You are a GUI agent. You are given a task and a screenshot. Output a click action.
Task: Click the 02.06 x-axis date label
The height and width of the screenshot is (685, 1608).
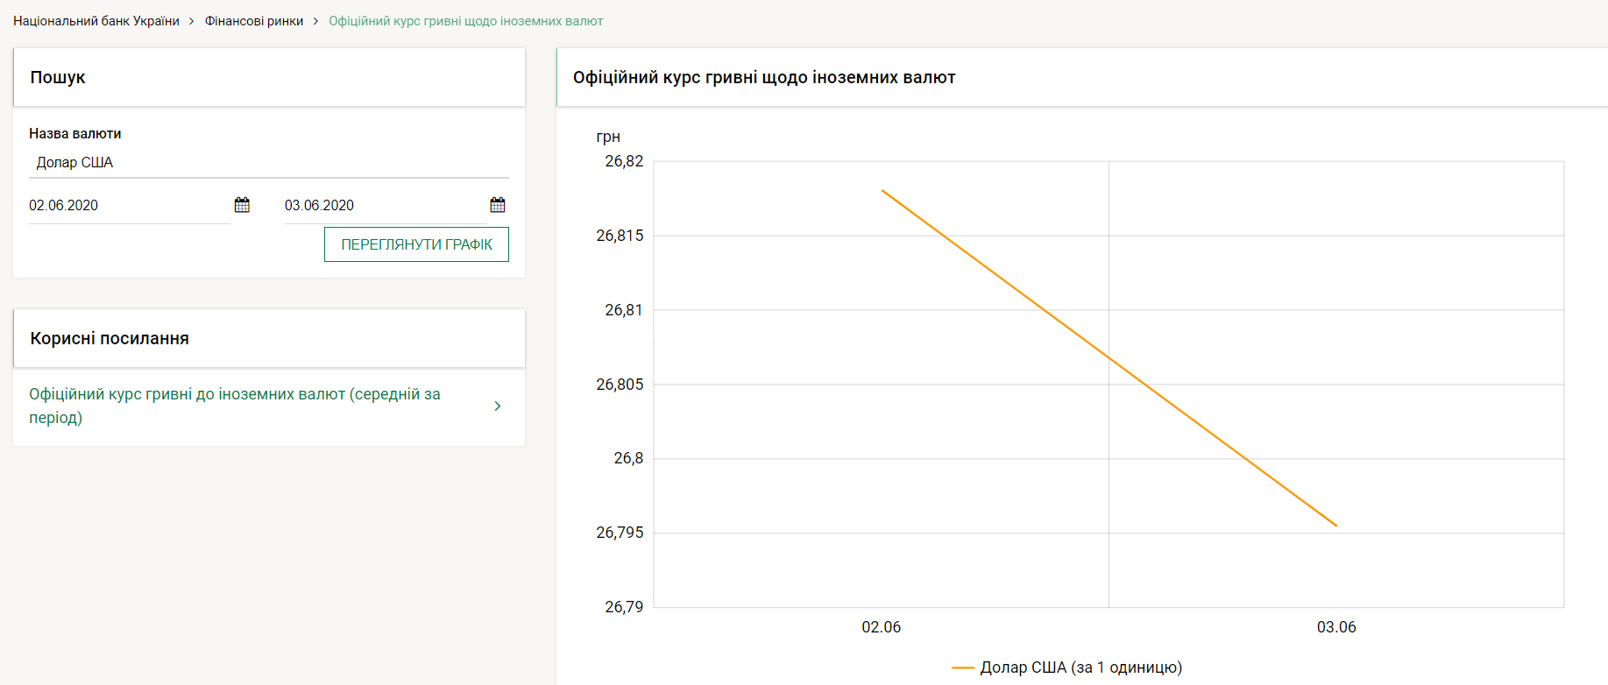coord(882,627)
